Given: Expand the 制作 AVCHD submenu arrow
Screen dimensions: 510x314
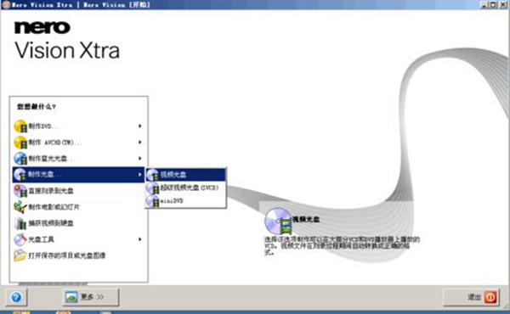Looking at the screenshot, I should (140, 143).
